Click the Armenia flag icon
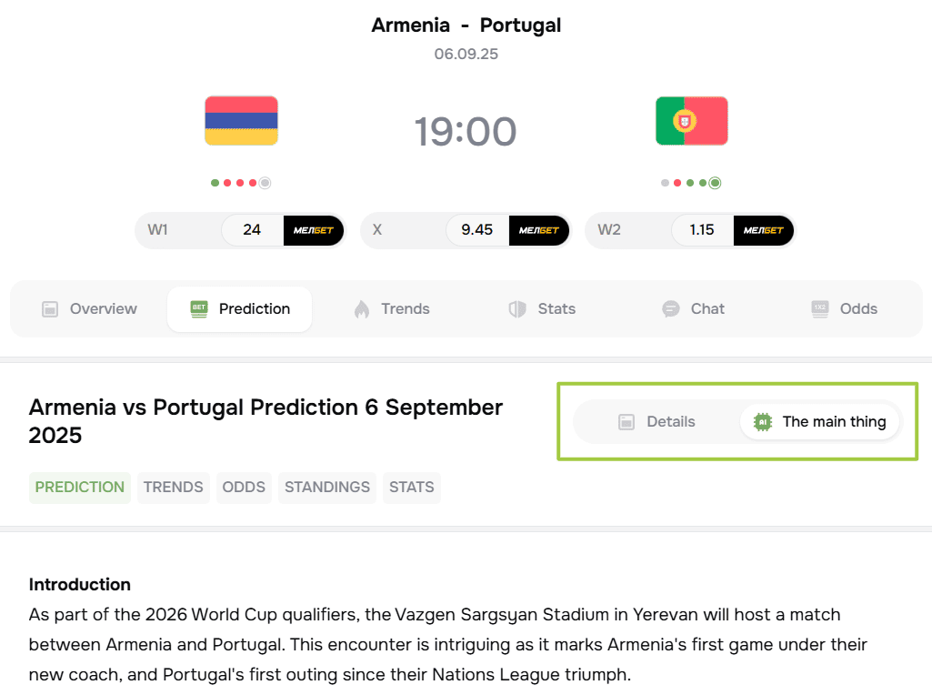 coord(241,120)
